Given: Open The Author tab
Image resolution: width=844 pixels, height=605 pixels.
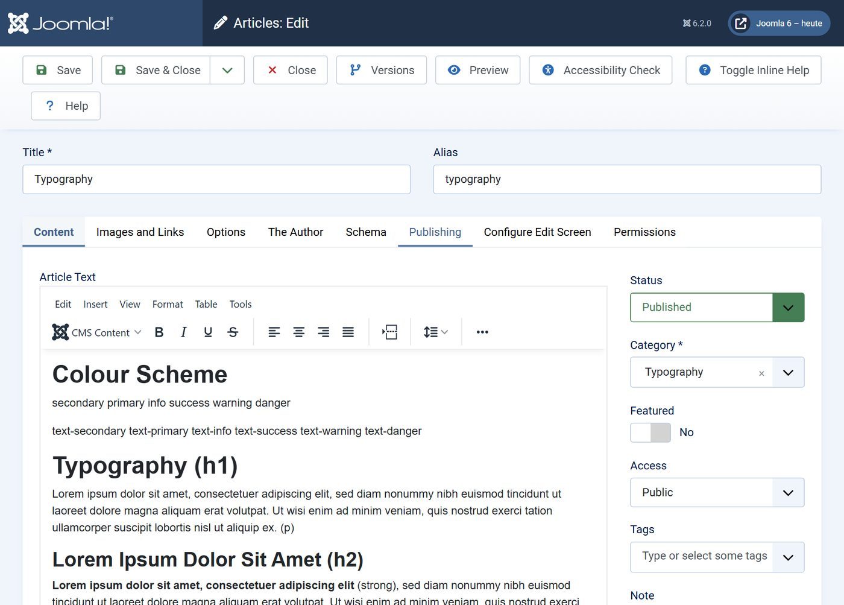Looking at the screenshot, I should [x=295, y=232].
